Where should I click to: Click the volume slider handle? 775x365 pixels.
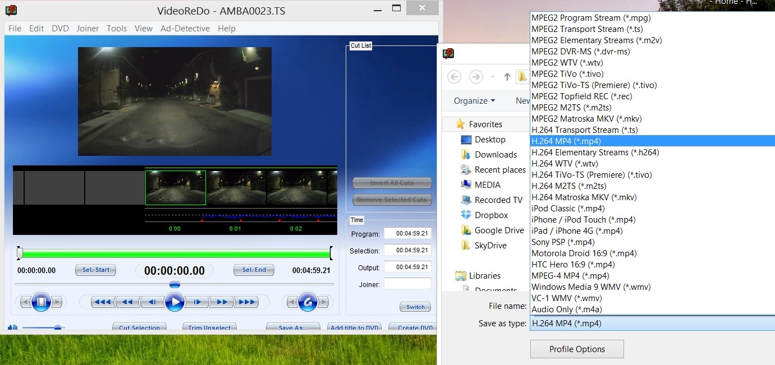point(58,328)
